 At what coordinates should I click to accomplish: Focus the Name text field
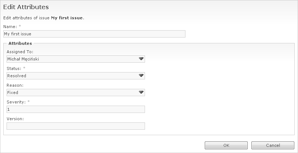click(94, 34)
